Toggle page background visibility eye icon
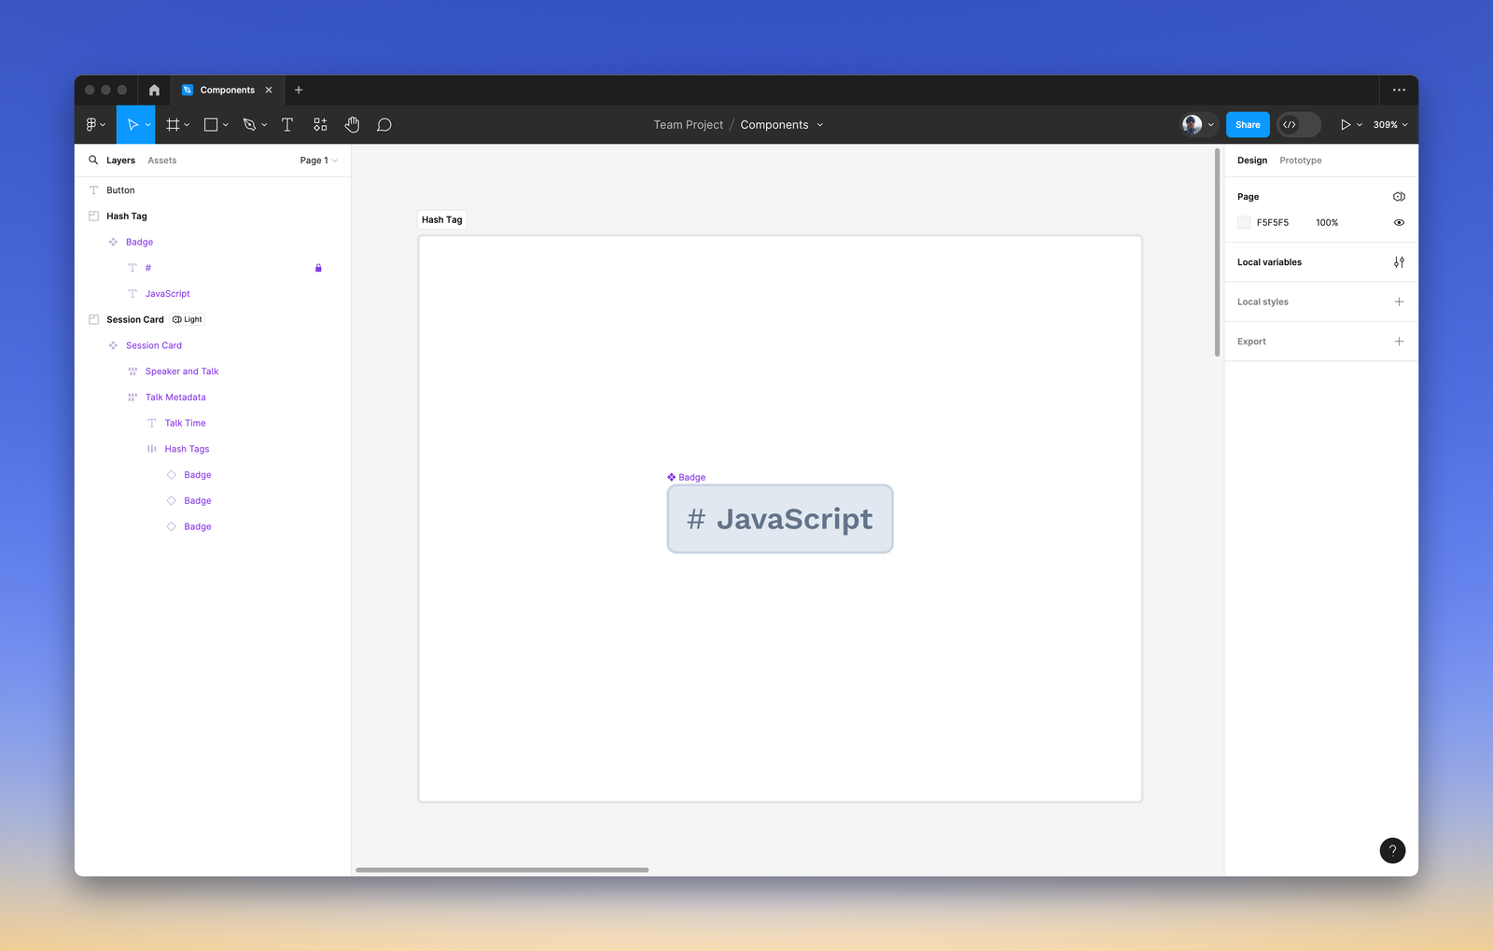The width and height of the screenshot is (1493, 951). (1398, 222)
